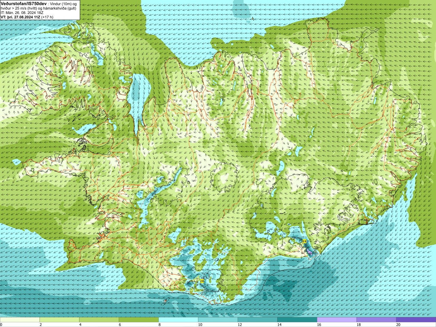Select the 14–16 m/s dark teal legend swatch
This screenshot has width=436, height=327.
click(297, 320)
